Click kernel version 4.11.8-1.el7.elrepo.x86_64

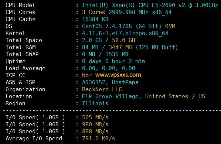click(x=125, y=33)
